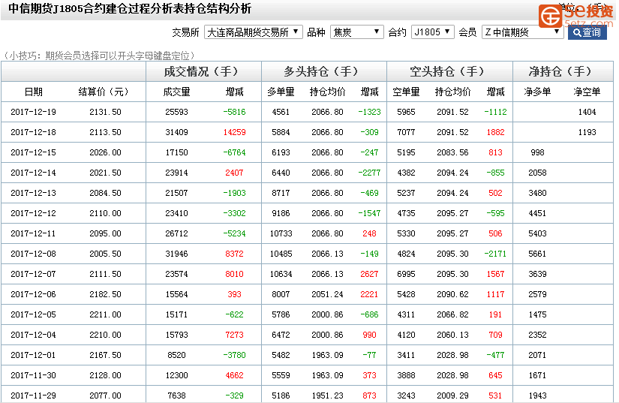Screen dimensions: 619x403
Task: Select date cell 2017-12-18
Action: pos(33,132)
